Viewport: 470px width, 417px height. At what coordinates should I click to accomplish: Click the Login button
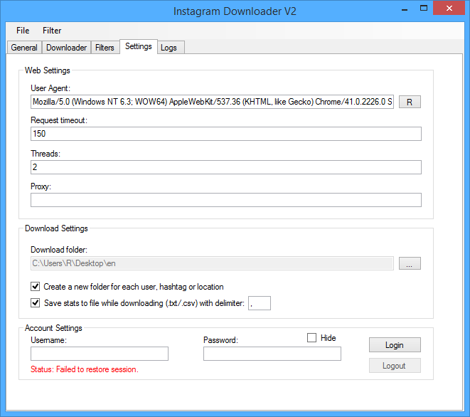[x=395, y=345]
